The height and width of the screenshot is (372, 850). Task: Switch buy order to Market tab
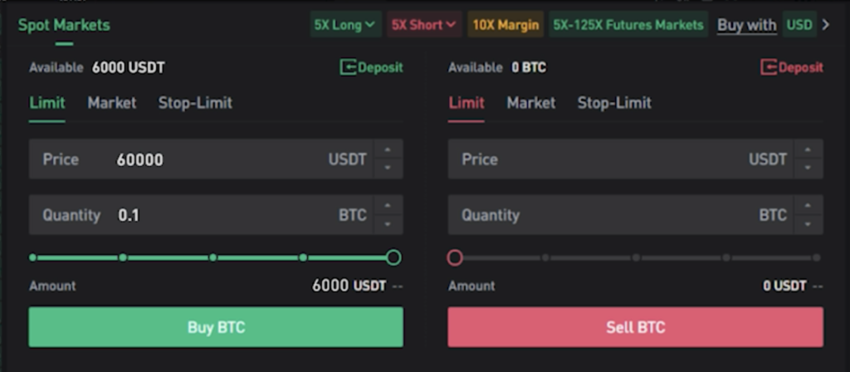pos(112,103)
